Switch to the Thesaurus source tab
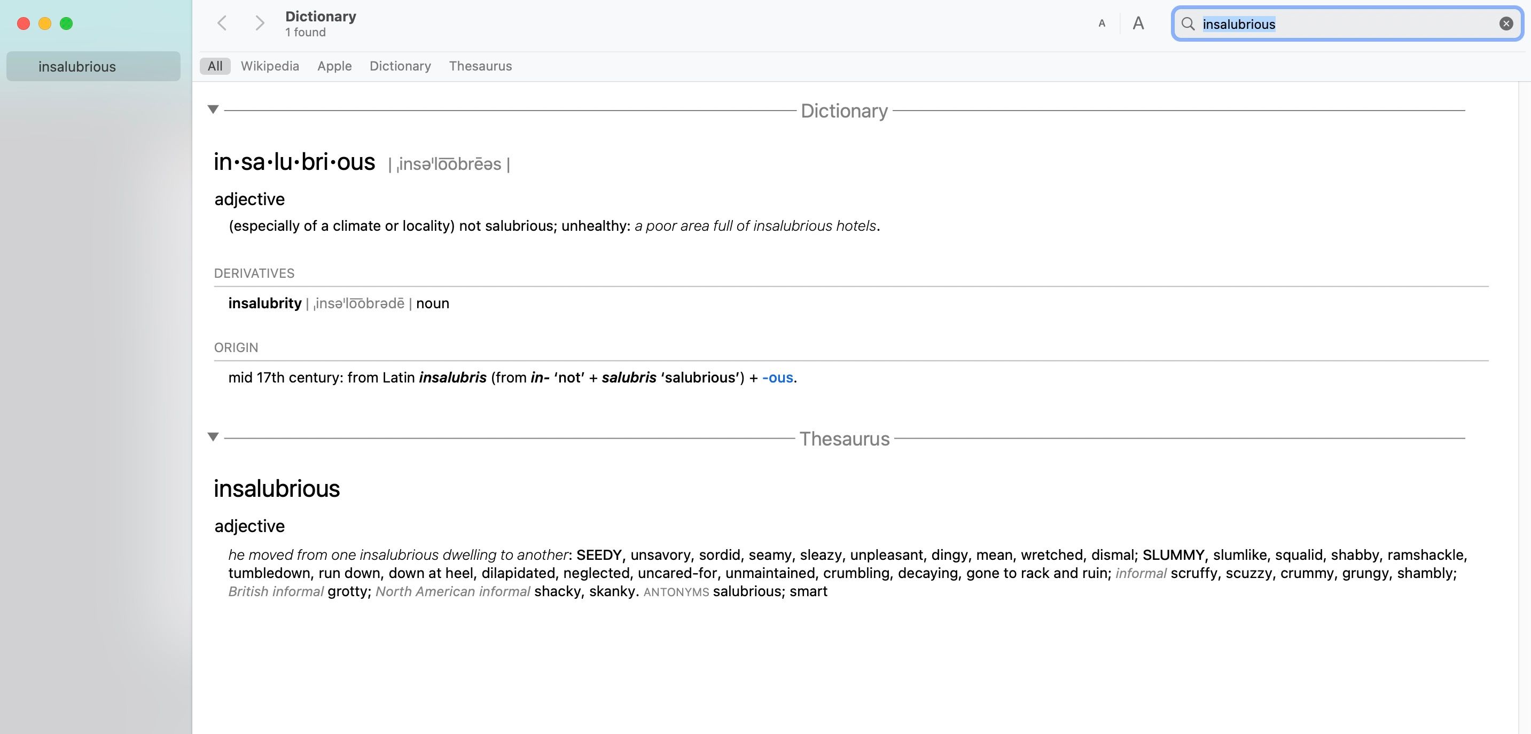 point(480,66)
